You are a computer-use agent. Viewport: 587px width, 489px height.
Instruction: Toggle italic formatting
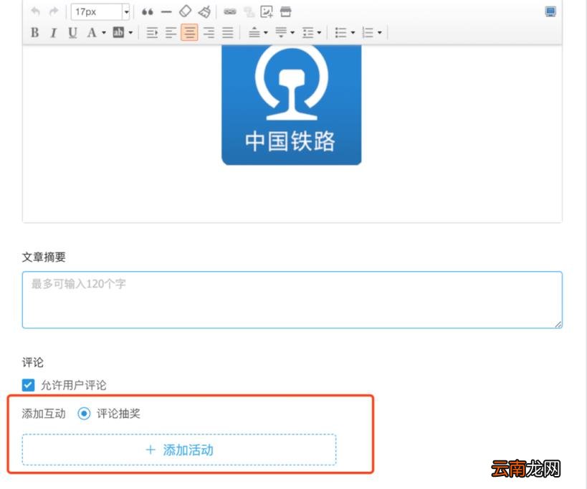pyautogui.click(x=54, y=32)
